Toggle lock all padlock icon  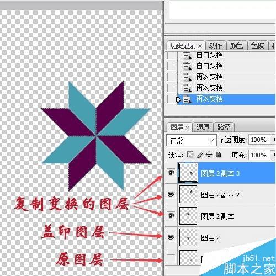pyautogui.click(x=218, y=155)
